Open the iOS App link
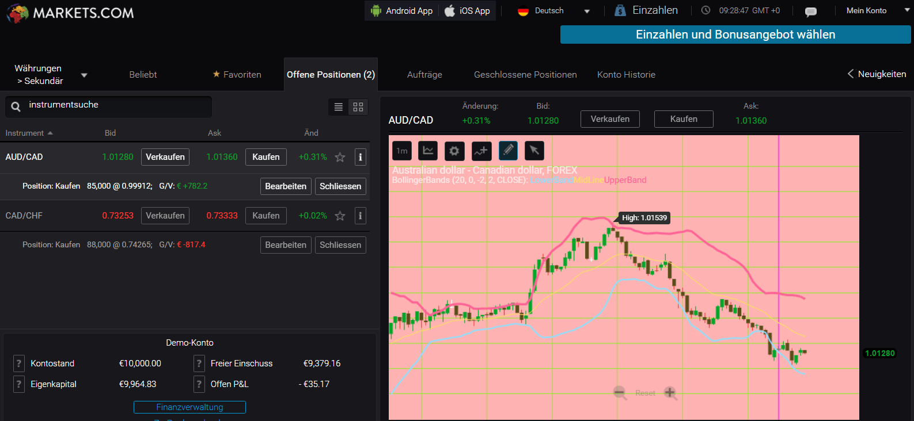 coord(467,11)
